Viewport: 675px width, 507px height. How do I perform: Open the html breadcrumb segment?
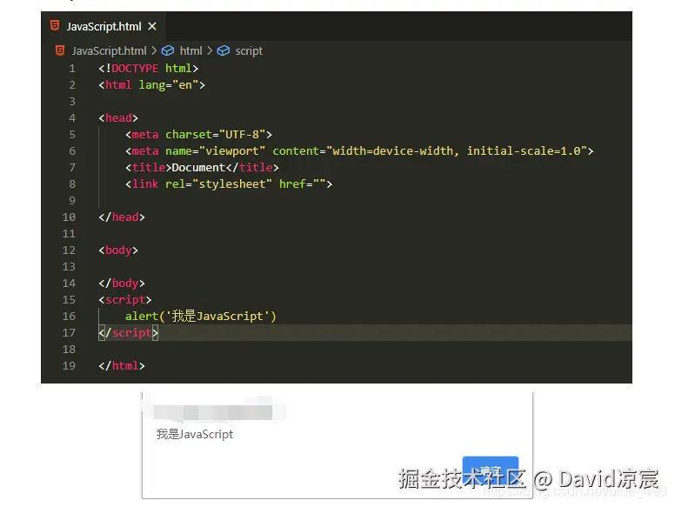pyautogui.click(x=190, y=50)
